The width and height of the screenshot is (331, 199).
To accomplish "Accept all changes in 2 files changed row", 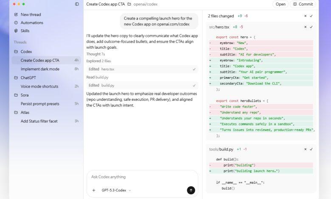I will 311,16.
